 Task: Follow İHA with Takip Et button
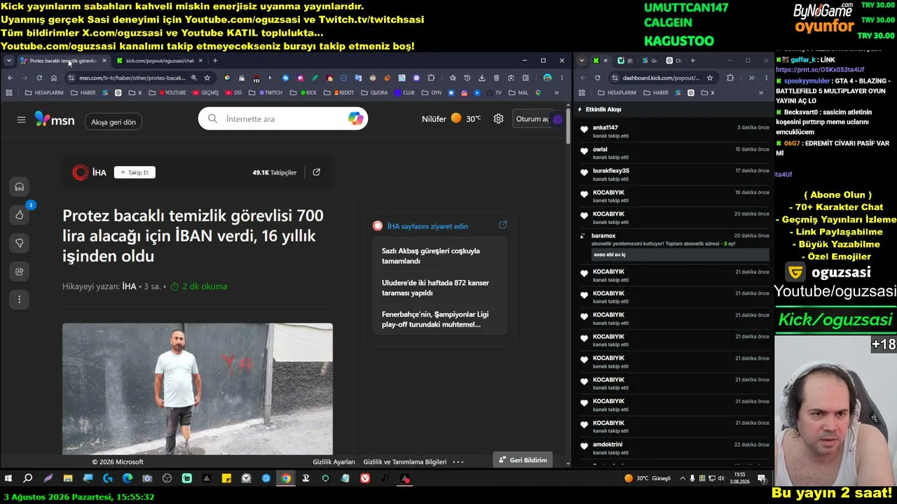(135, 172)
